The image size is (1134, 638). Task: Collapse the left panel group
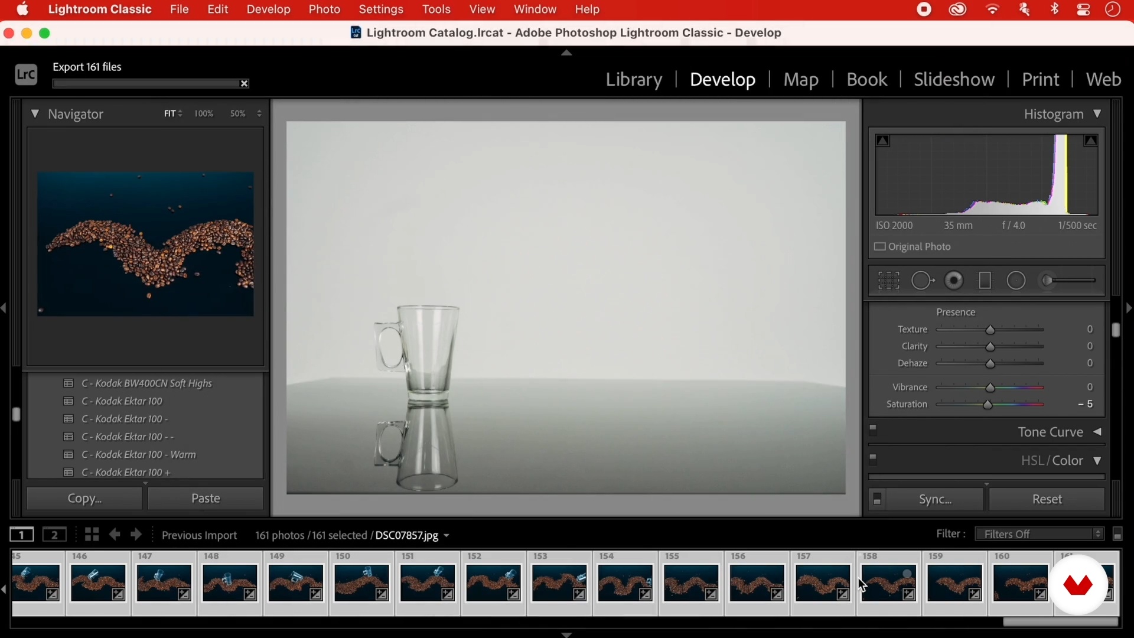pyautogui.click(x=4, y=308)
